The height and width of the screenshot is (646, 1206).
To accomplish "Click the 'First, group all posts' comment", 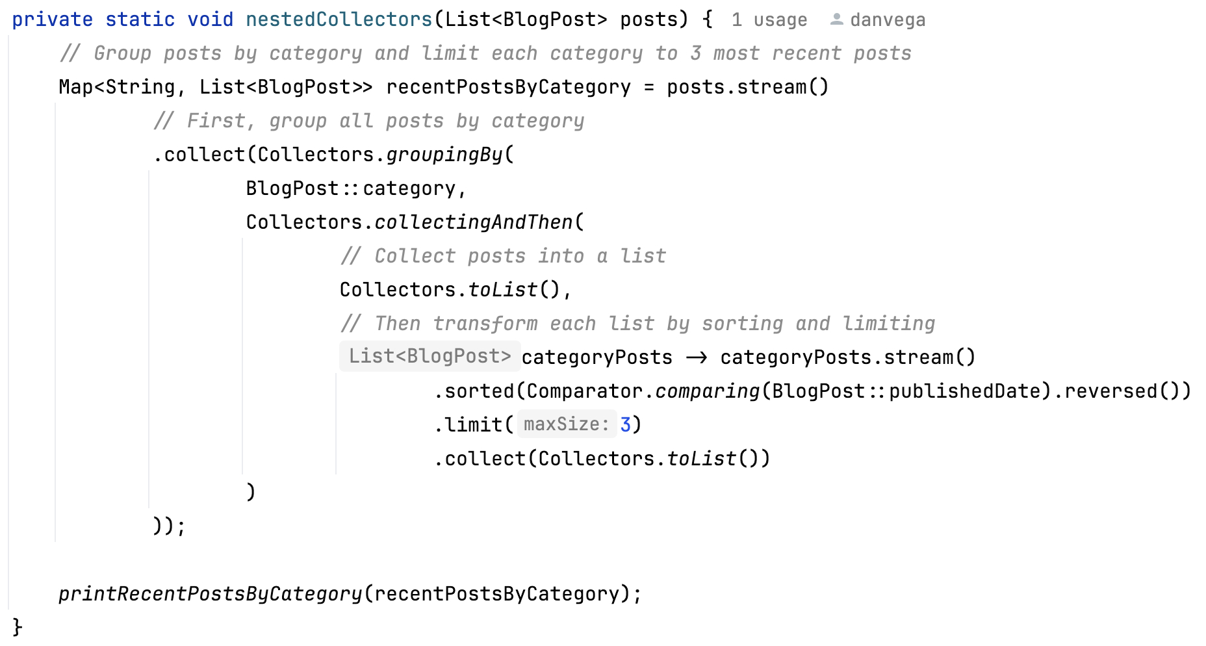I will pos(368,121).
